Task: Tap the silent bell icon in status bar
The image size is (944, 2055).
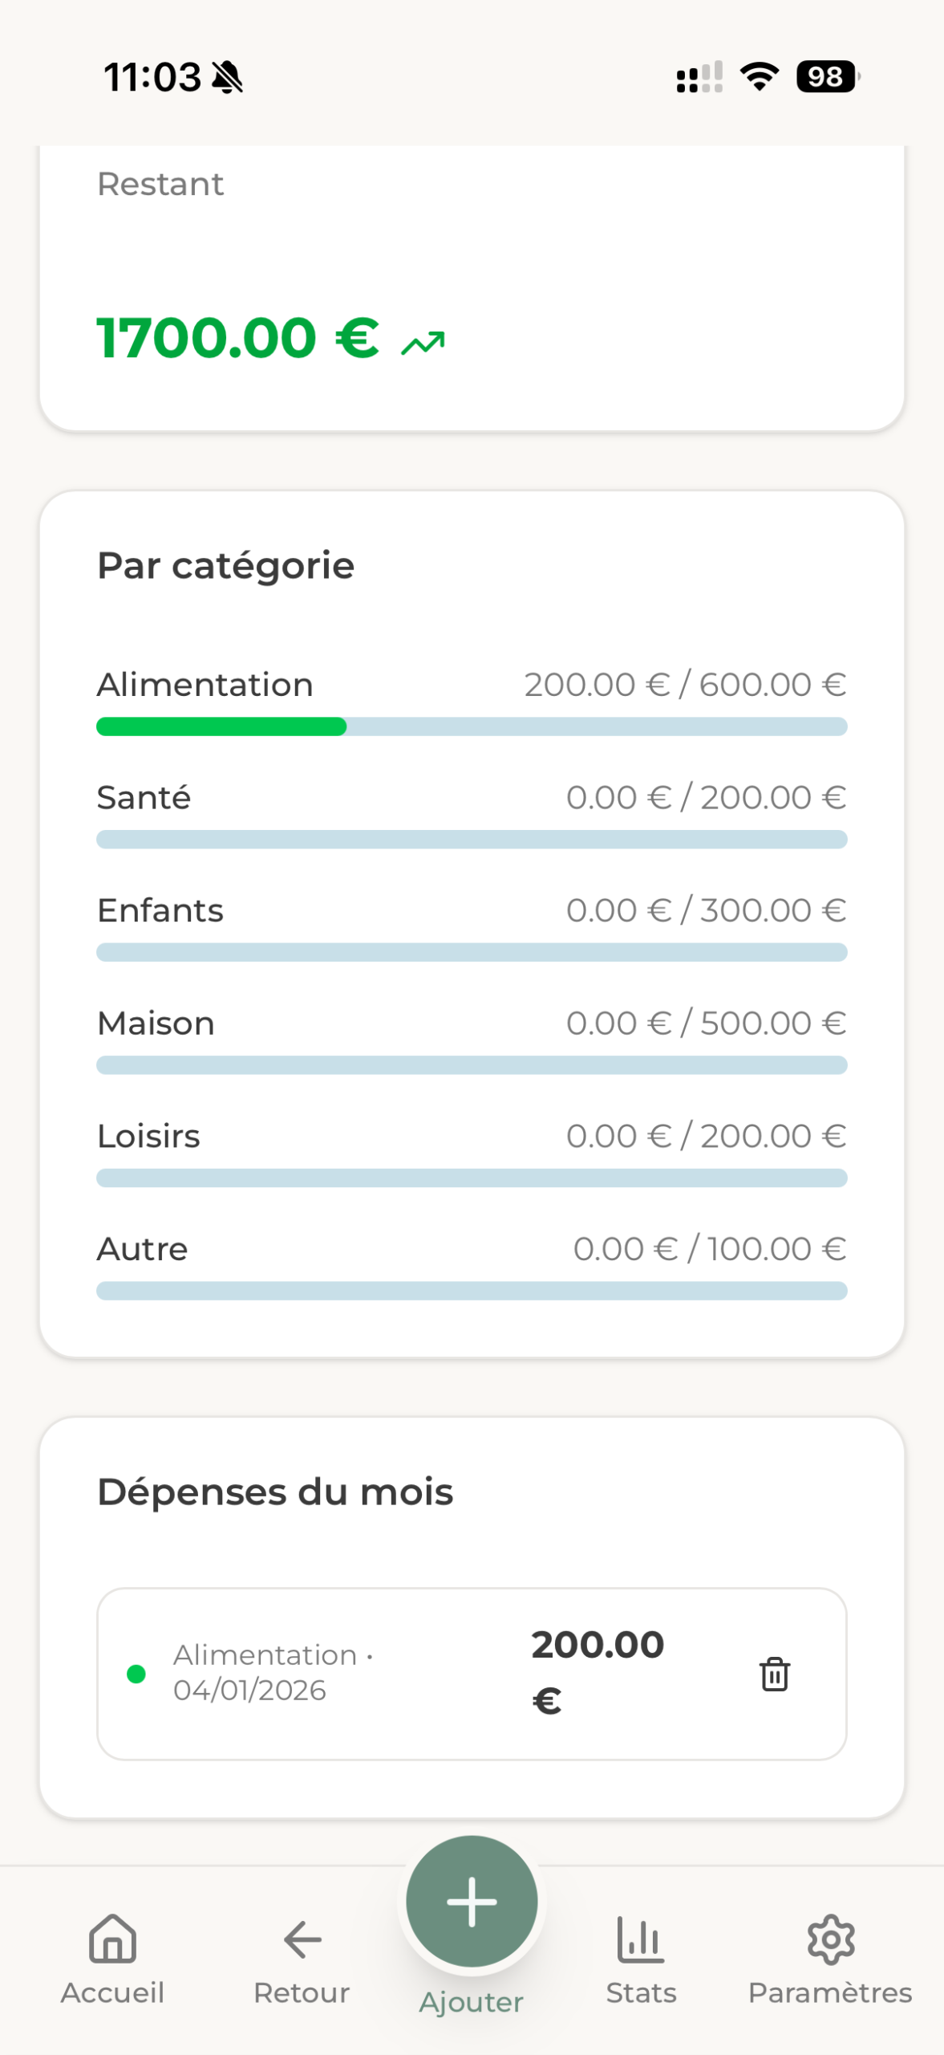Action: 227,78
